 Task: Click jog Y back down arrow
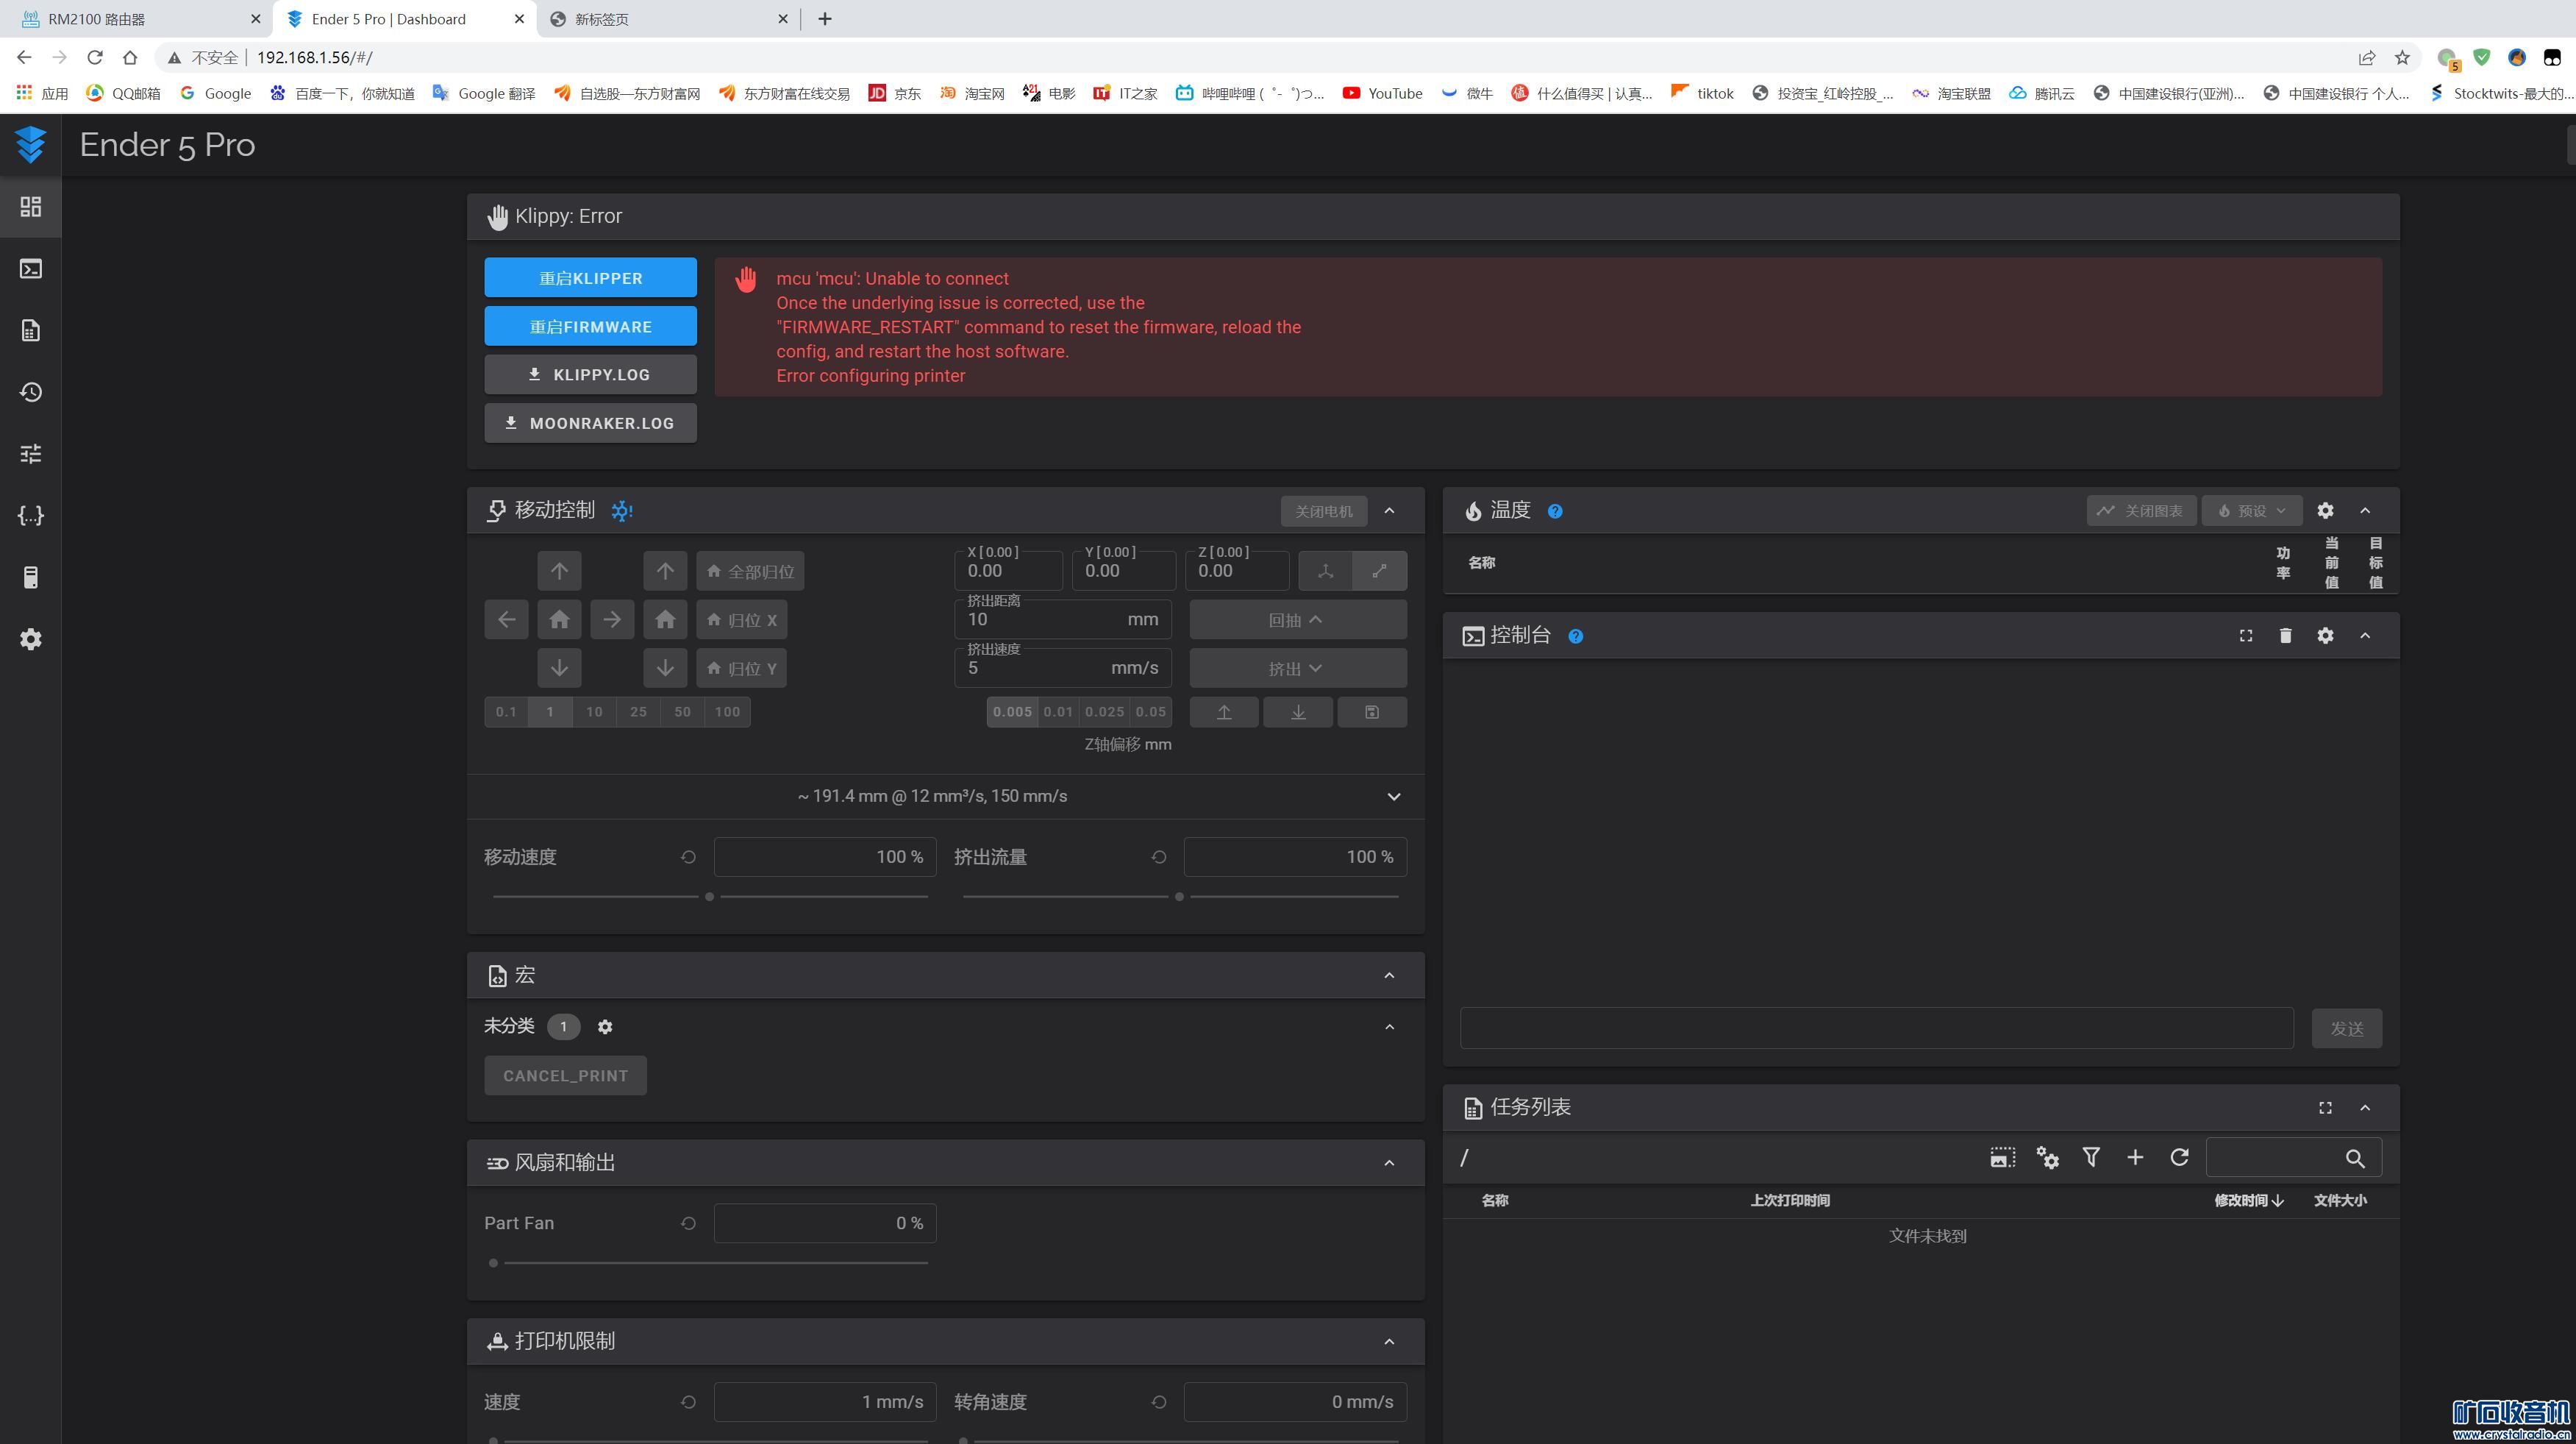(x=559, y=668)
